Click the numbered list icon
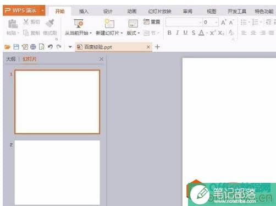Image resolution: width=276 pixels, height=206 pixels. [255, 23]
